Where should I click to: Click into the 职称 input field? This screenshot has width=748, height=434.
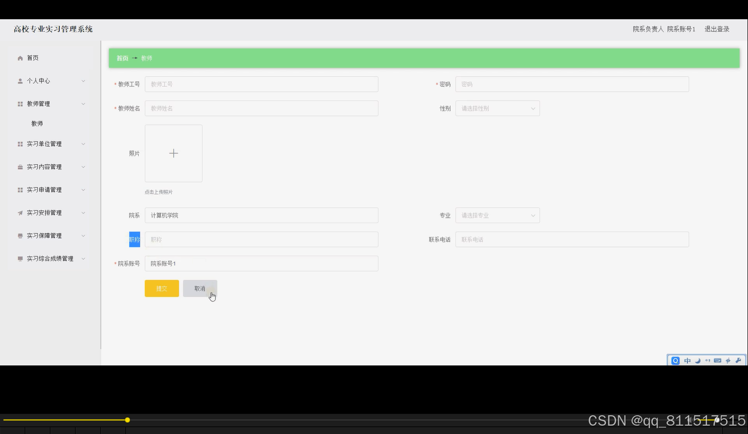point(262,240)
